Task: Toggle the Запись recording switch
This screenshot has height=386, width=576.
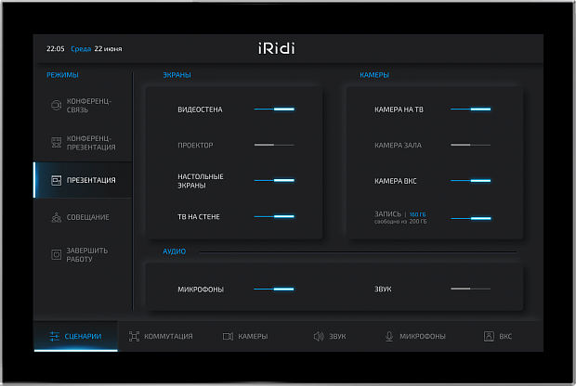Action: [471, 218]
